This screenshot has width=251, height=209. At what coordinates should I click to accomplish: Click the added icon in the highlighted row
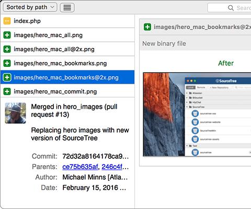point(7,77)
